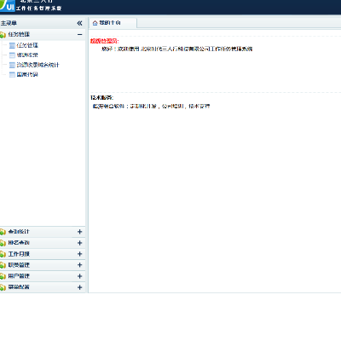
Task: Click the red 超级管理员 label
Action: 105,41
